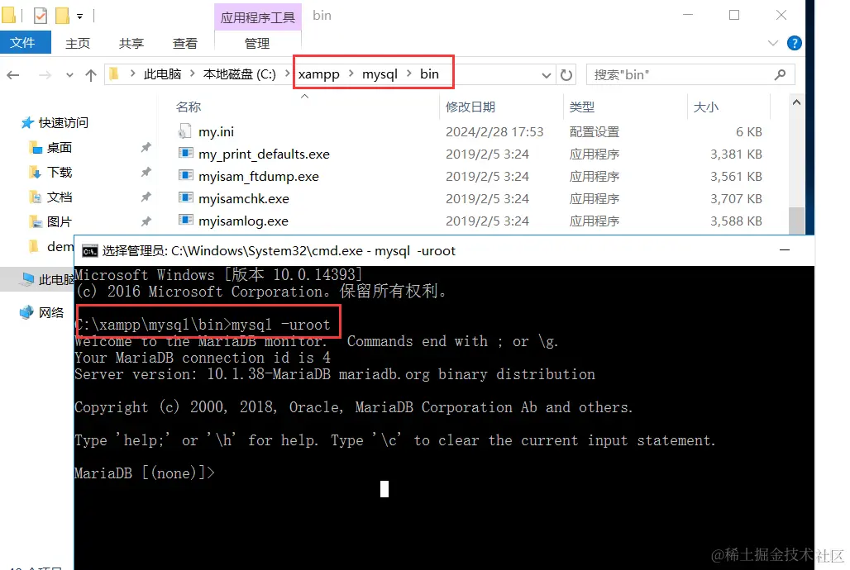This screenshot has height=570, width=850.
Task: Minimize the cmd.exe window
Action: click(x=785, y=249)
